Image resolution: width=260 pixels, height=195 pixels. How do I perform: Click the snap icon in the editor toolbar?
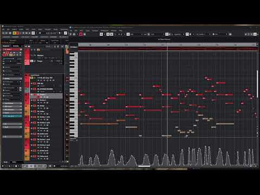click(128, 34)
